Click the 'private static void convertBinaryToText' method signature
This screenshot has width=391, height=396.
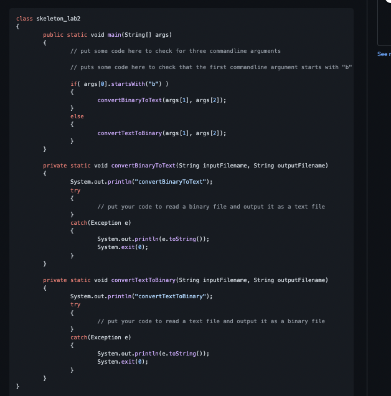click(186, 166)
